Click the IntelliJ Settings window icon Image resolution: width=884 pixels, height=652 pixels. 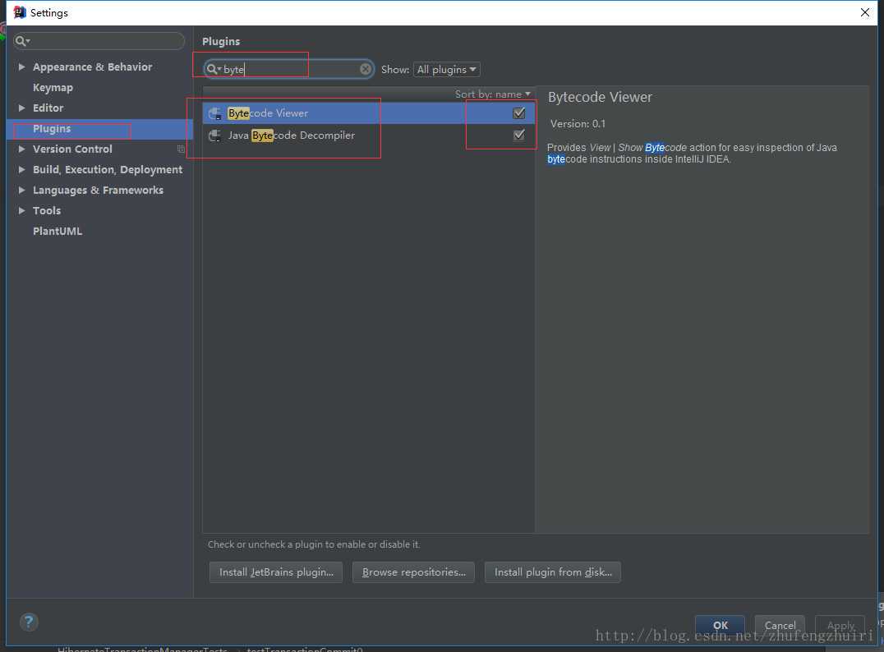(x=19, y=12)
